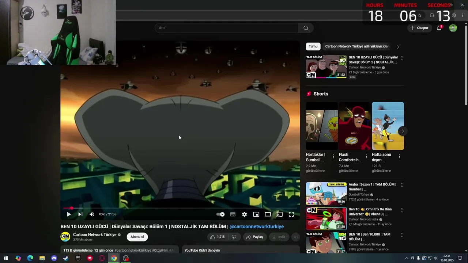This screenshot has width=468, height=263.
Task: Open options for Araba Sezon 1 video
Action: click(402, 185)
